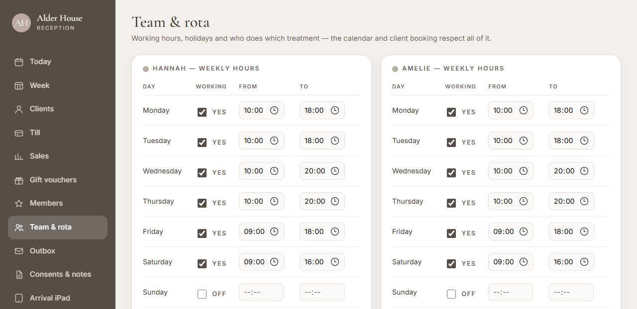Click Amelie's green color dot
The image size is (637, 309).
click(x=395, y=69)
